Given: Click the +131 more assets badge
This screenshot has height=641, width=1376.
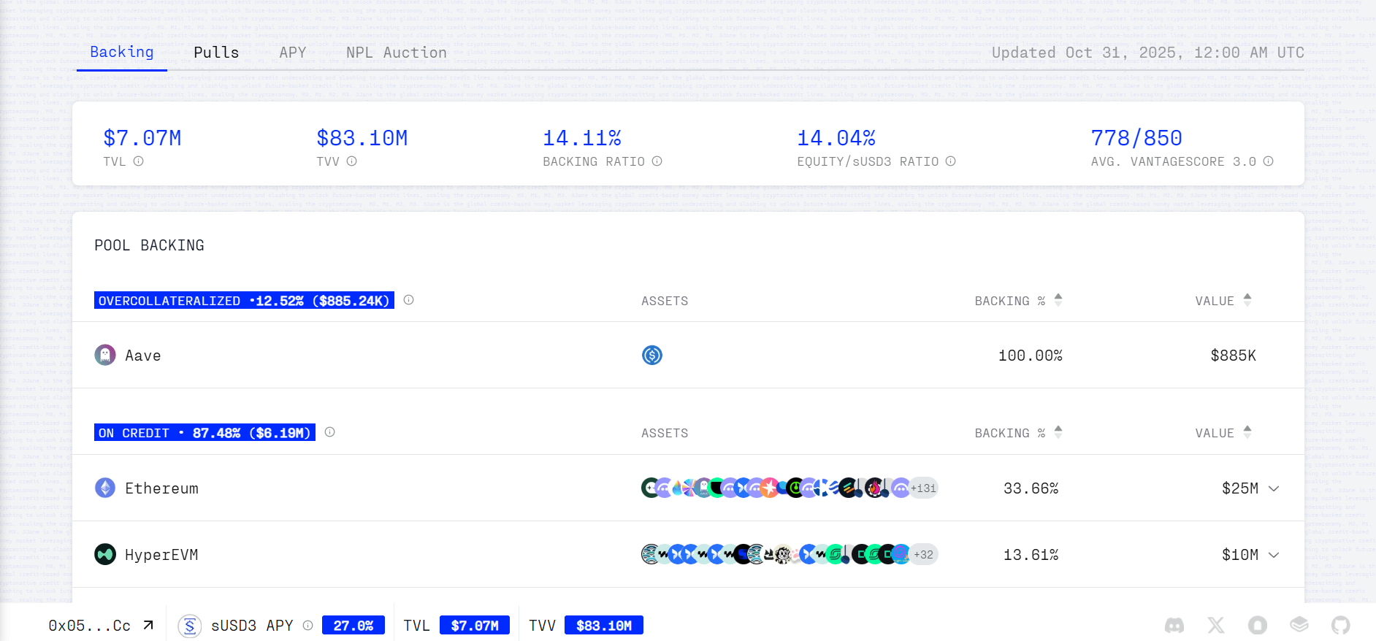Looking at the screenshot, I should click(923, 488).
